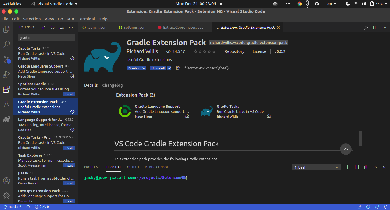Screen dimensions: 390x210
Task: Open the Run and Debug view
Action: click(x=7, y=74)
